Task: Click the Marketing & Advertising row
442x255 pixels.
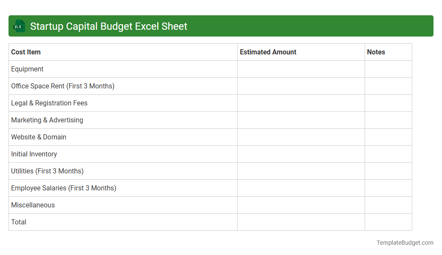Action: point(47,120)
